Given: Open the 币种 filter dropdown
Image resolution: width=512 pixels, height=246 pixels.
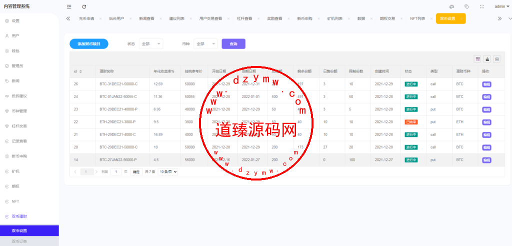Looking at the screenshot, I should [205, 44].
